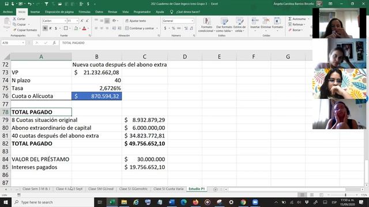Screen dimensions: 369x207
Task: Click the zoom slider in status bar
Action: pyautogui.click(x=345, y=195)
